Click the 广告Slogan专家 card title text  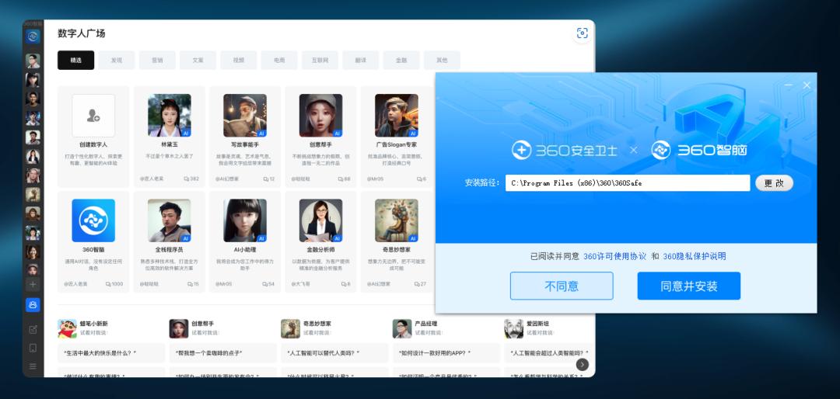[x=397, y=145]
